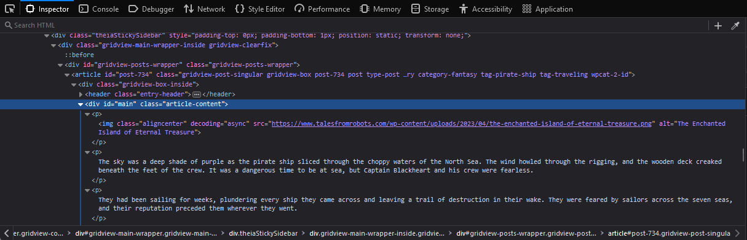
Task: Collapse the paragraph starting 'The sky was'
Action: coord(87,152)
